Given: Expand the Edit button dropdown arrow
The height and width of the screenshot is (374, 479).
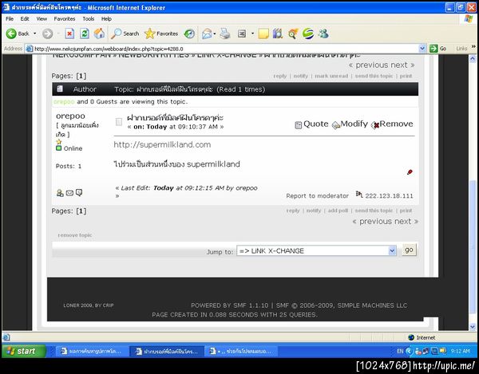Looking at the screenshot, I should [252, 33].
